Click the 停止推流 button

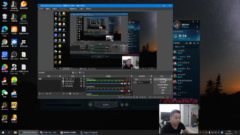point(163,79)
